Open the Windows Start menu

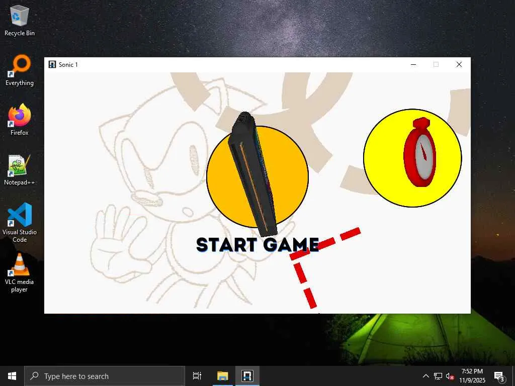pyautogui.click(x=12, y=376)
